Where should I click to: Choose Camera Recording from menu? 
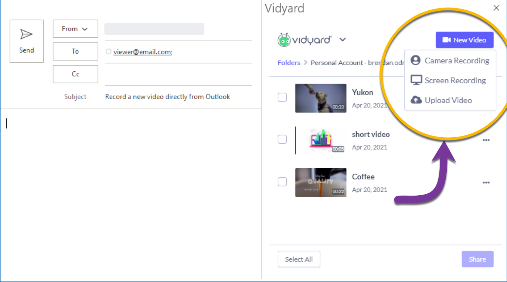point(450,61)
